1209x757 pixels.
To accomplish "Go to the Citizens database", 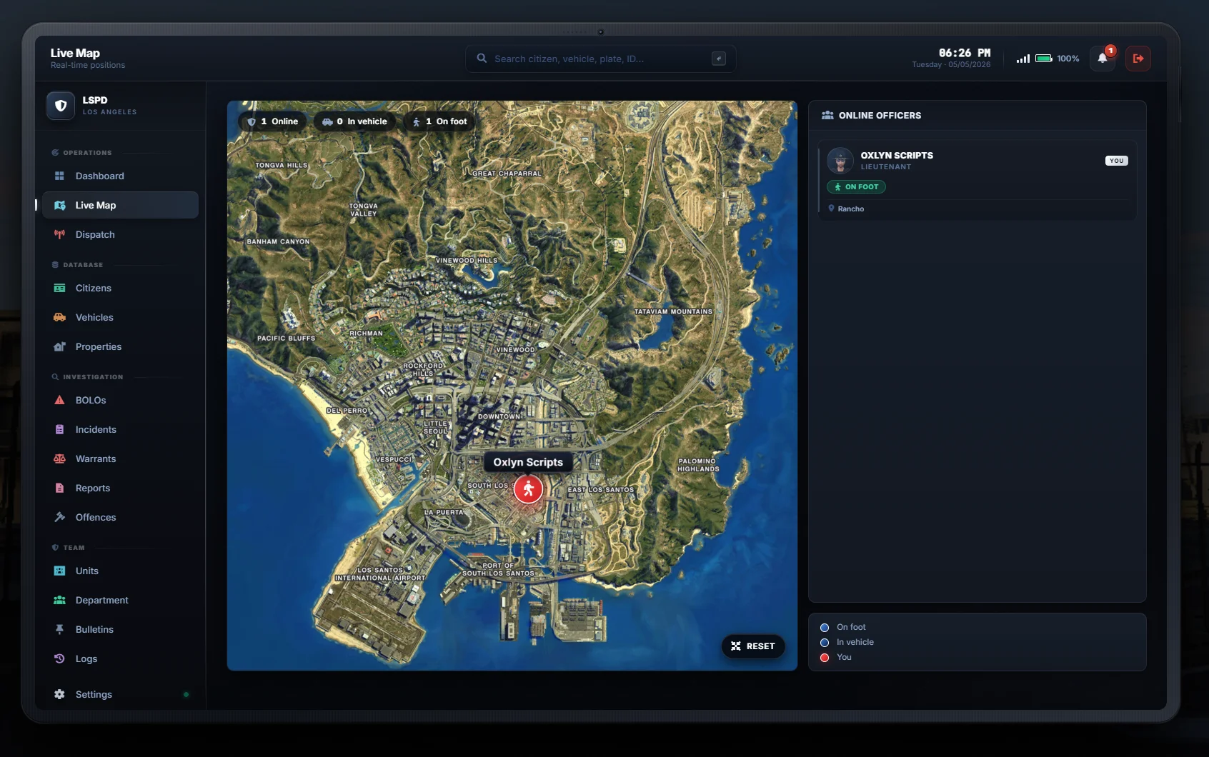I will [120, 288].
